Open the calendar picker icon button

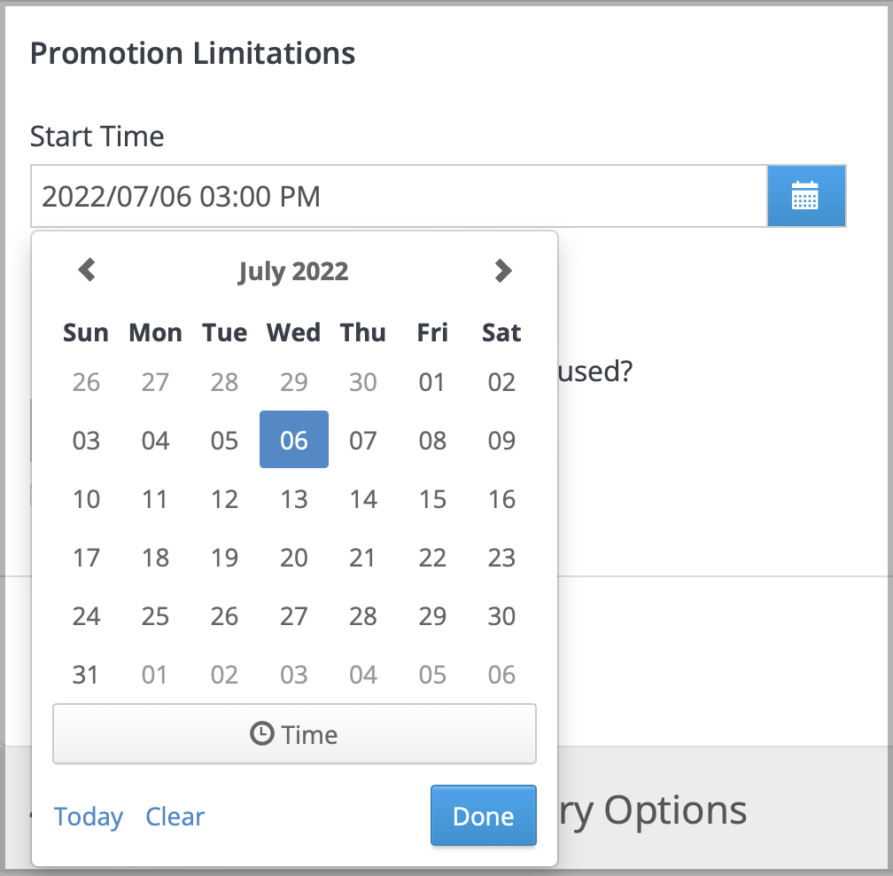coord(806,196)
